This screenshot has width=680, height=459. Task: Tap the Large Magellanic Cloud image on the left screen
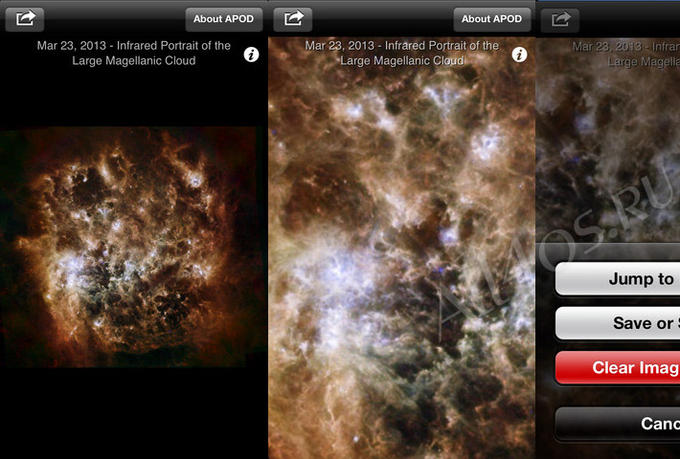pyautogui.click(x=132, y=247)
